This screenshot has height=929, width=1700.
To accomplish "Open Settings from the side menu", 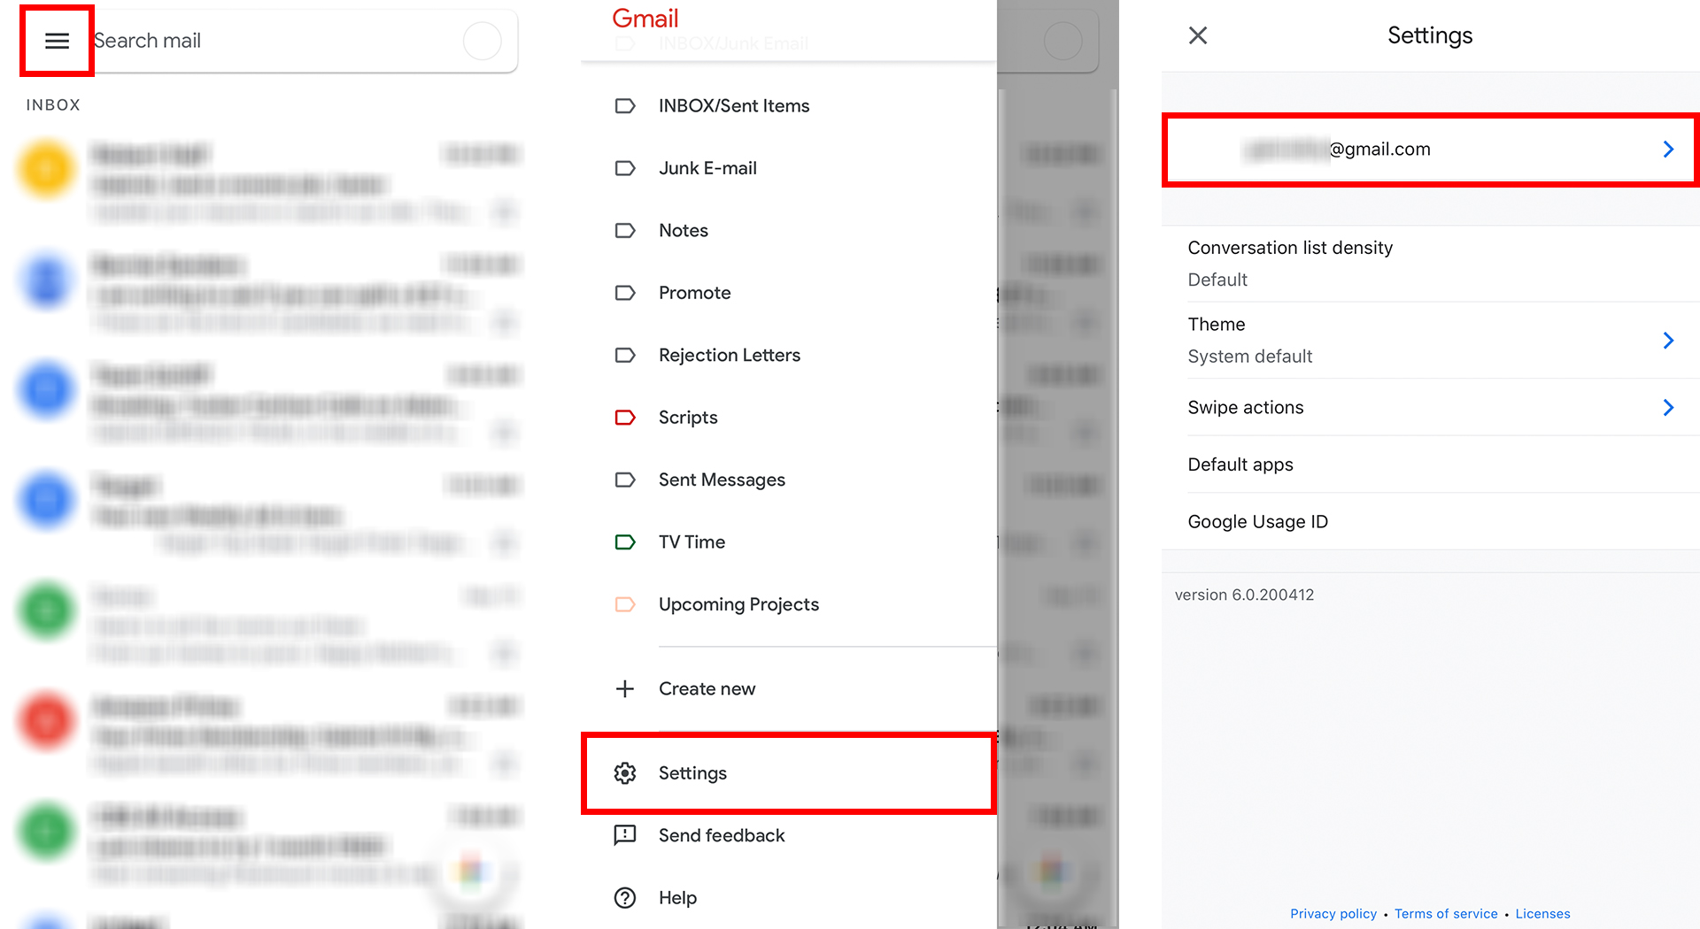I will pos(788,773).
